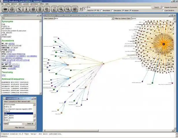Click the 'AtFORMIN-1' synonym text
The height and width of the screenshot is (138, 178).
point(7,29)
